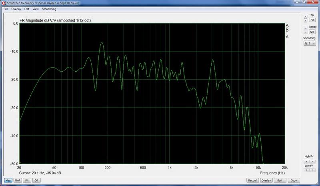Click the Fit button under Top

312,20
